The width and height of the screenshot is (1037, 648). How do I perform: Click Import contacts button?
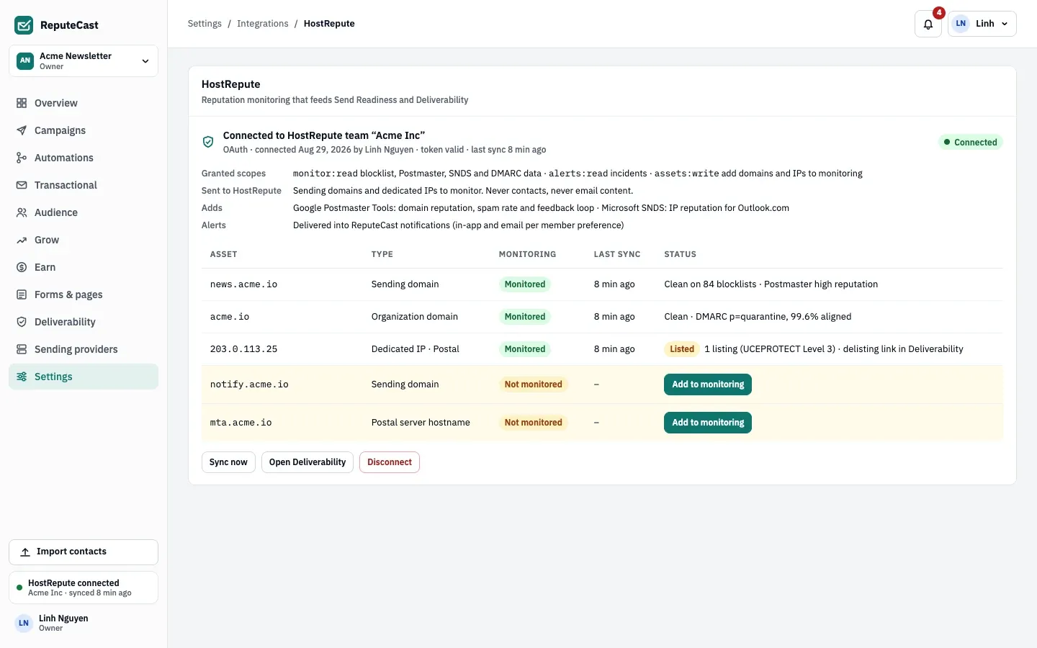84,552
